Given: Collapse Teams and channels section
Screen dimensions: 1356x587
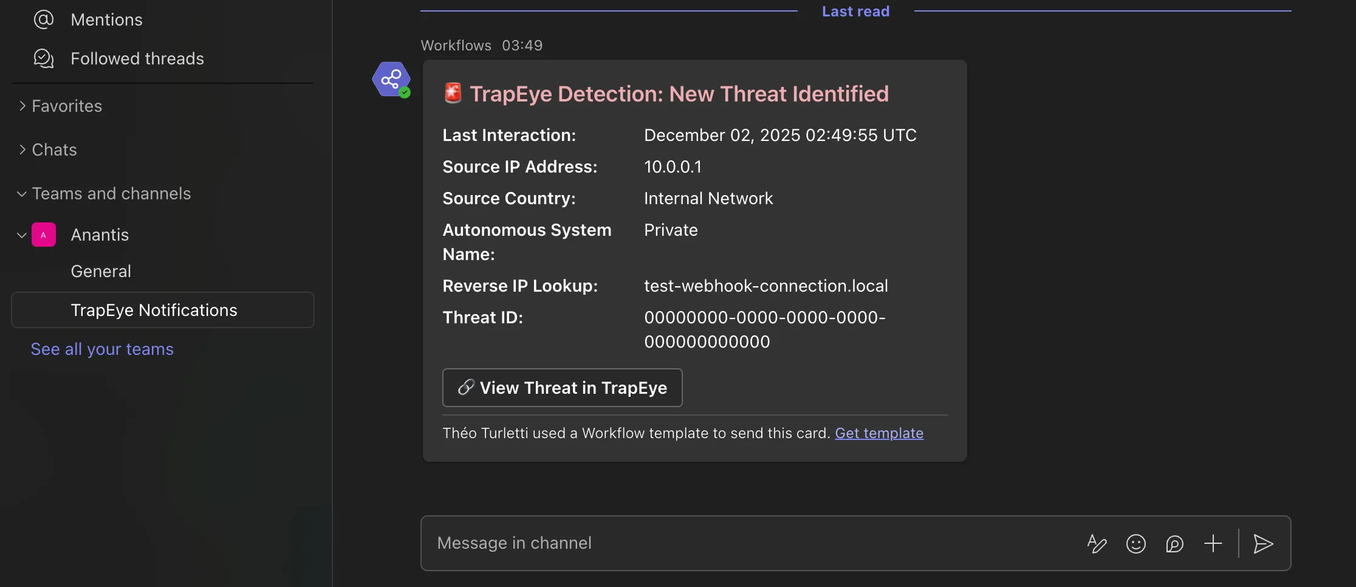Looking at the screenshot, I should click(x=22, y=193).
